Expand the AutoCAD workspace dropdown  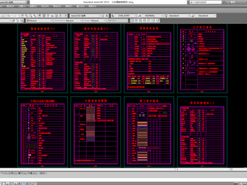coord(85,16)
